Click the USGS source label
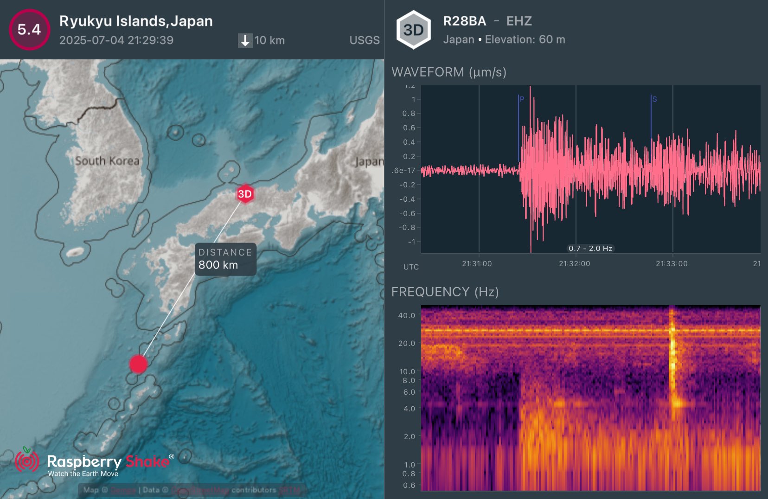Viewport: 768px width, 499px height. 365,40
